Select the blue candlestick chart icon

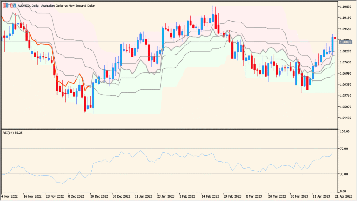14,6
